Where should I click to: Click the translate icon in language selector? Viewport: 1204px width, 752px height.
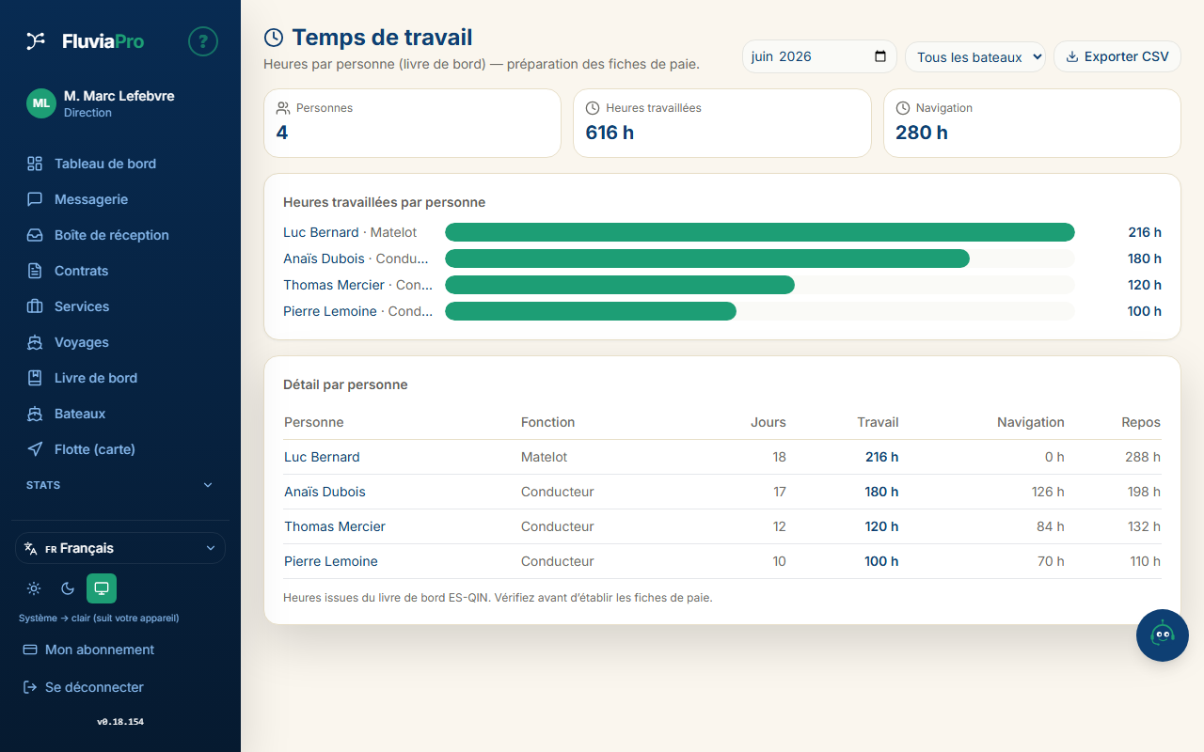[31, 548]
